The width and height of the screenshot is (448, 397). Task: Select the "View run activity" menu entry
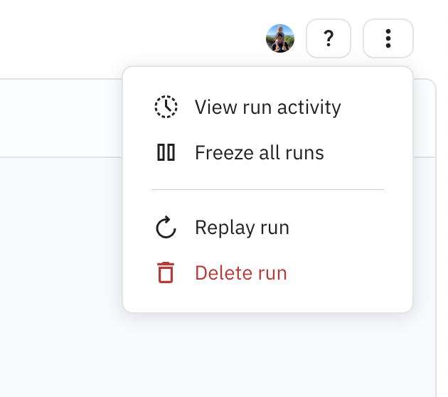(267, 107)
